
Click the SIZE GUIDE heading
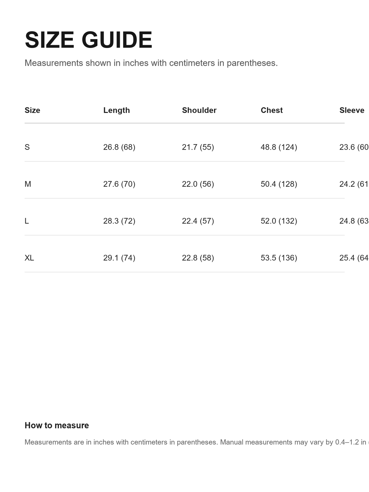pyautogui.click(x=89, y=40)
